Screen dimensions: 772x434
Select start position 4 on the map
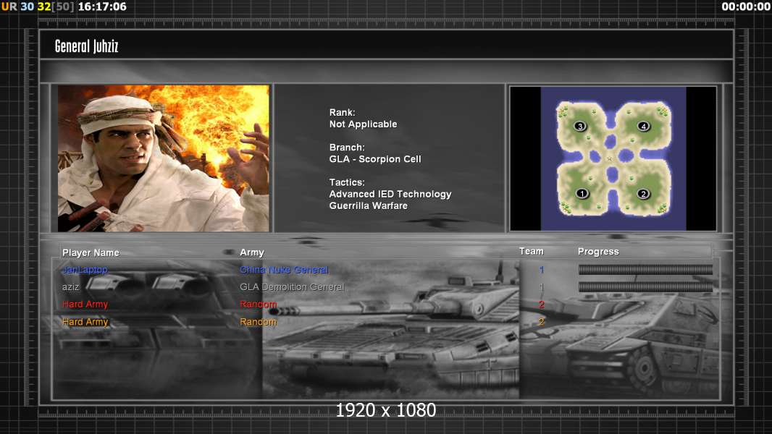(644, 127)
